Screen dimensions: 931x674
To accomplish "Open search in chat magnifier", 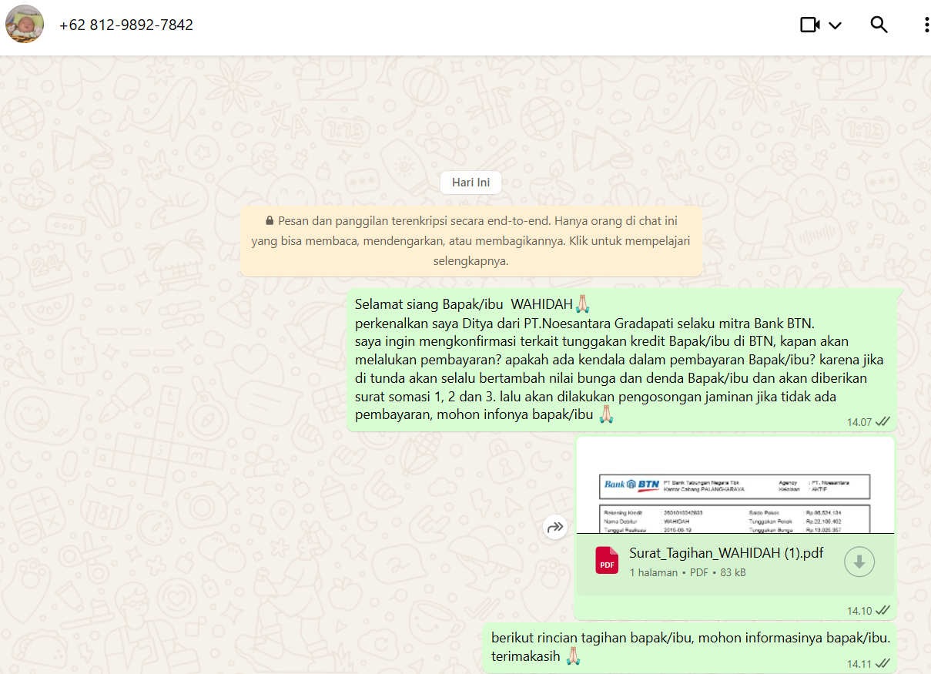I will point(879,25).
